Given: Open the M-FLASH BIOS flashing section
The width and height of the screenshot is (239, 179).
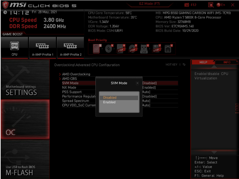Looking at the screenshot, I should (25, 159).
